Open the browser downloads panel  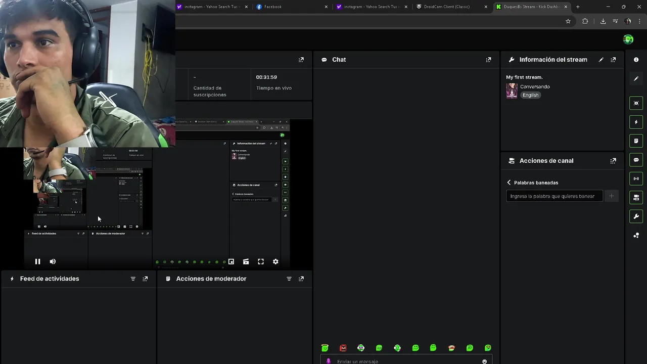coord(603,21)
